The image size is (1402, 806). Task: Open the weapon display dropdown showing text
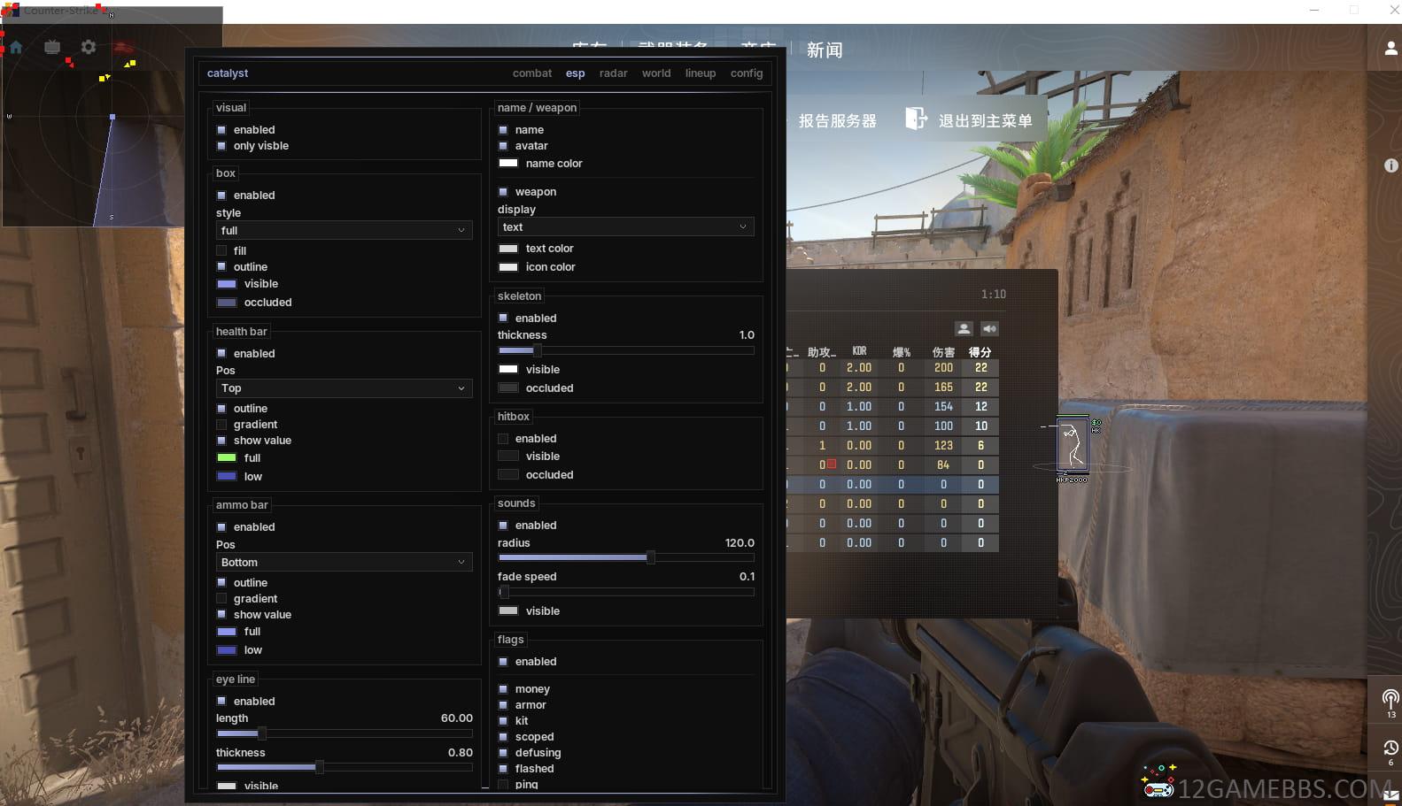[x=625, y=227]
